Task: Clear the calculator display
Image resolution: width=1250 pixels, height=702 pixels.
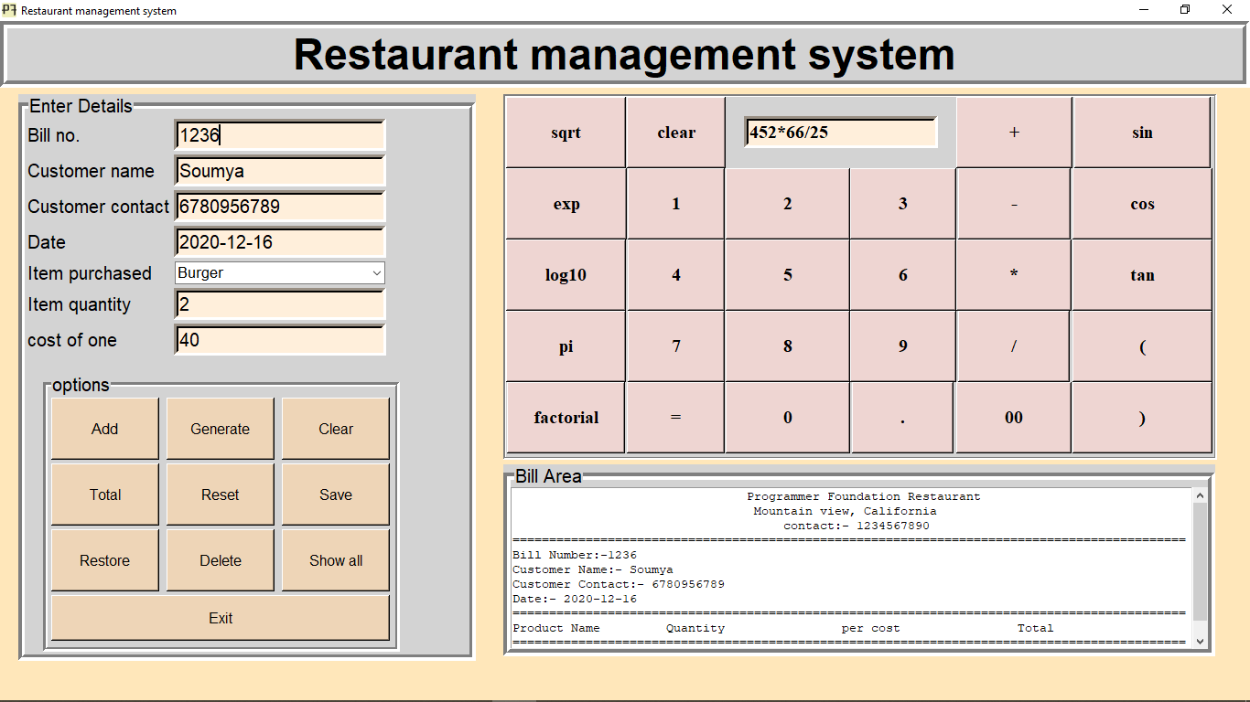Action: click(x=675, y=133)
